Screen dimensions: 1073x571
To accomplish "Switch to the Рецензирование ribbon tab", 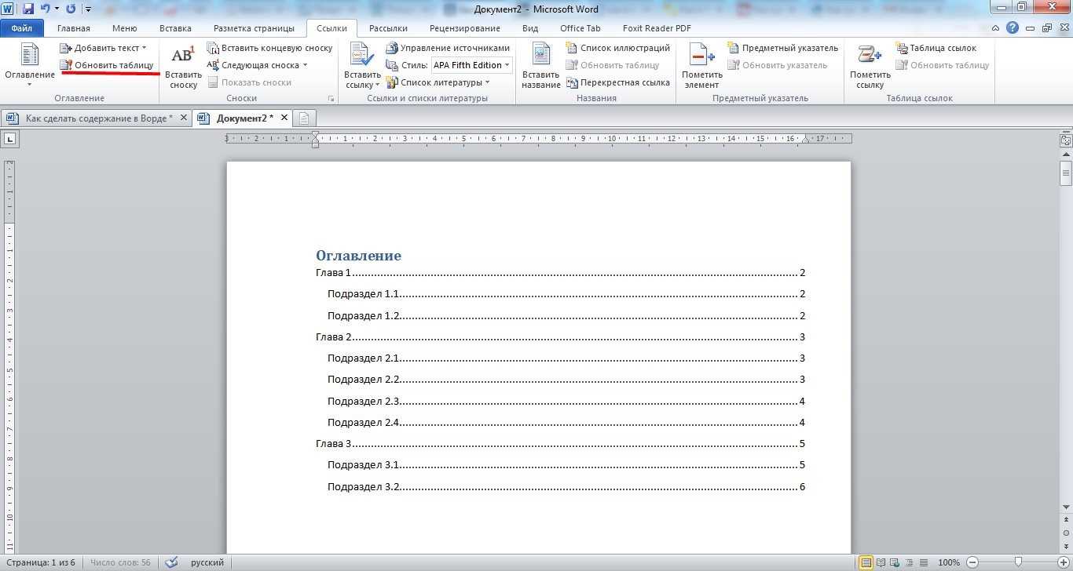I will coord(464,28).
